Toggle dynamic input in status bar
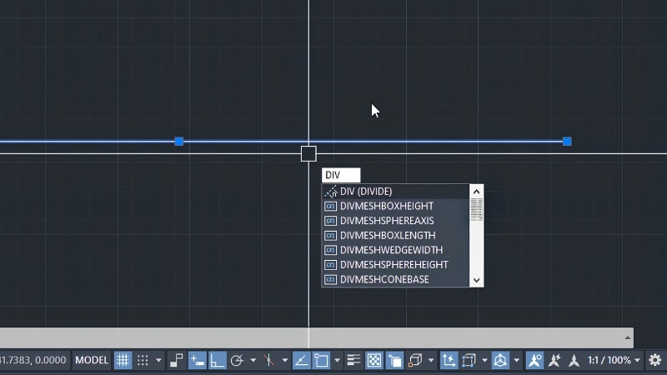This screenshot has height=375, width=667. (197, 361)
